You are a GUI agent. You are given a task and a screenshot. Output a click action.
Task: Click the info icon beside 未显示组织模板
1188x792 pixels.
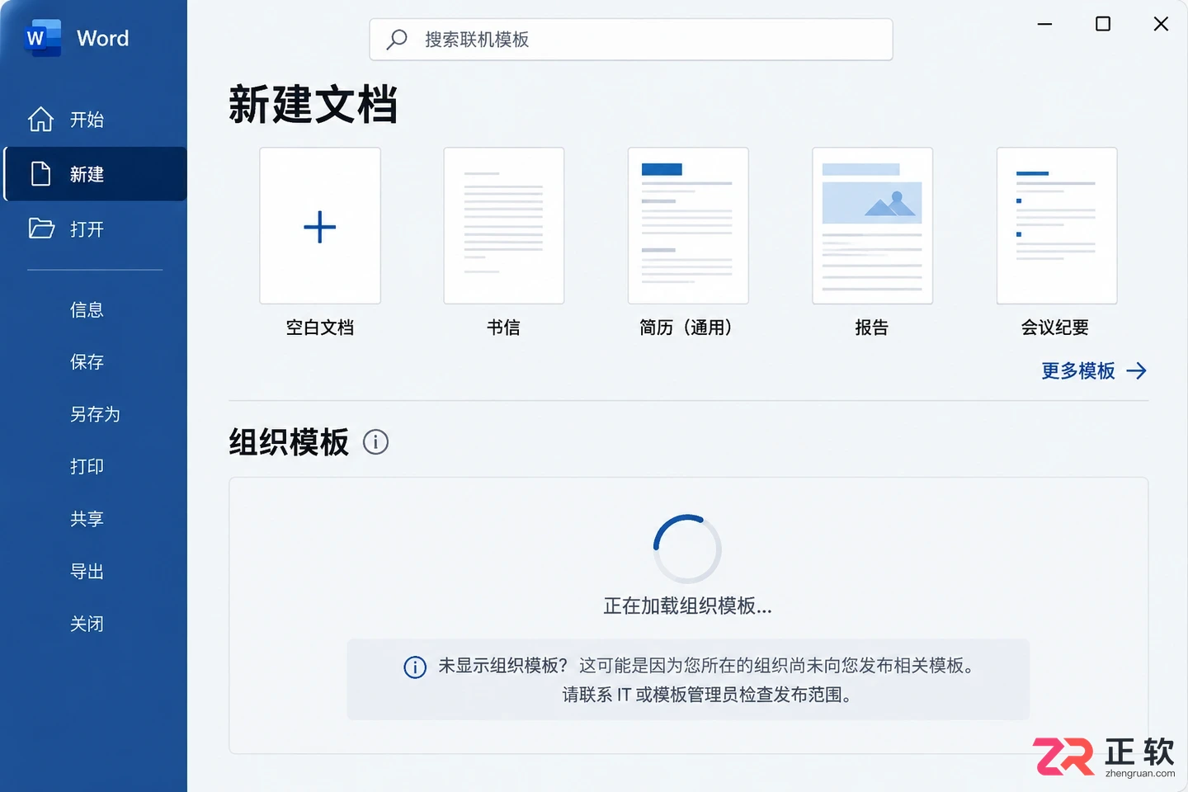click(x=415, y=667)
